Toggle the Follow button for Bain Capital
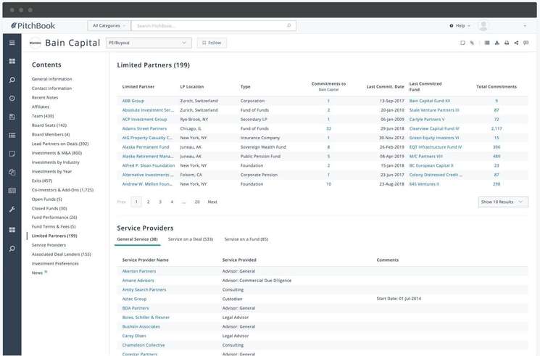 tap(212, 43)
